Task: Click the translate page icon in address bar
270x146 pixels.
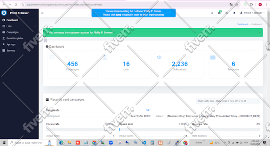Action: 231,5
